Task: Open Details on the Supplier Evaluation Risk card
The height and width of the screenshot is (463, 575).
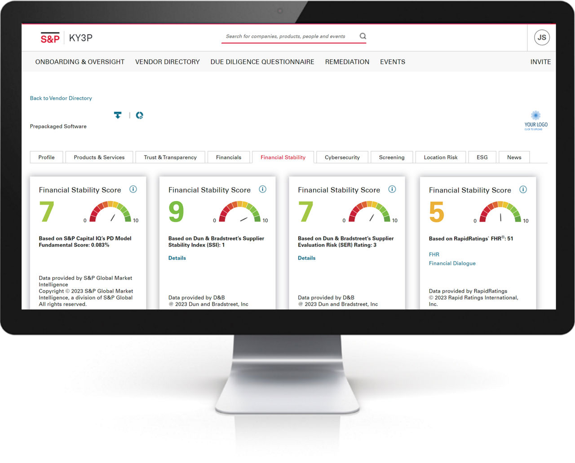Action: pos(307,258)
